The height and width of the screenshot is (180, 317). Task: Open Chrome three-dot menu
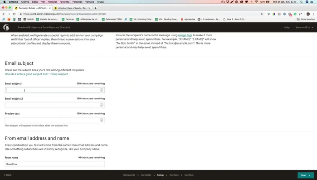(313, 14)
